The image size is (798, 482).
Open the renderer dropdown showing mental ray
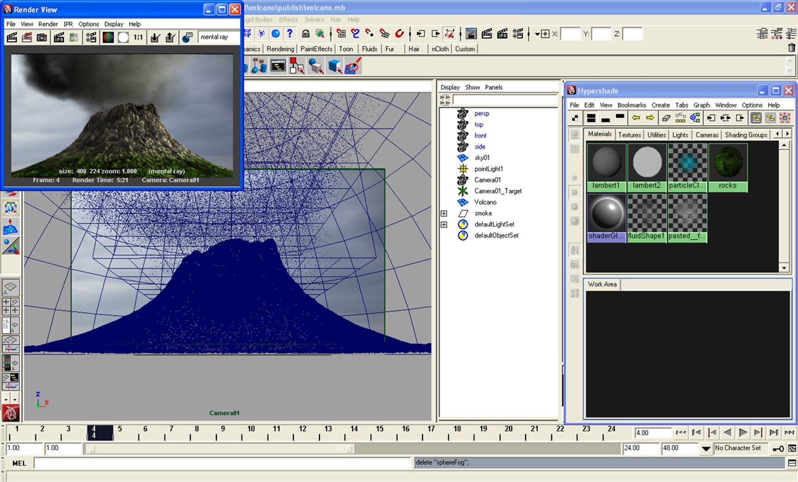(220, 37)
